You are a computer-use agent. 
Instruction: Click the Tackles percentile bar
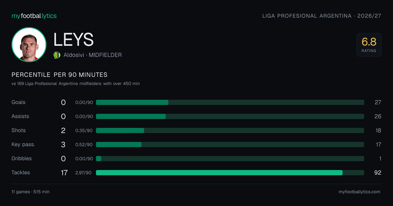click(230, 173)
